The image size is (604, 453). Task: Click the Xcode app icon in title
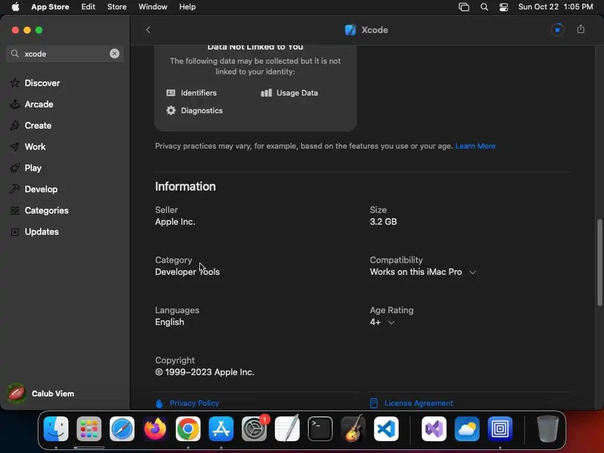tap(350, 29)
